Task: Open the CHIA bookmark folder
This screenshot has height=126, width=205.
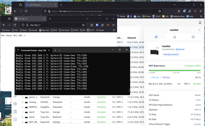Action: (x=75, y=30)
